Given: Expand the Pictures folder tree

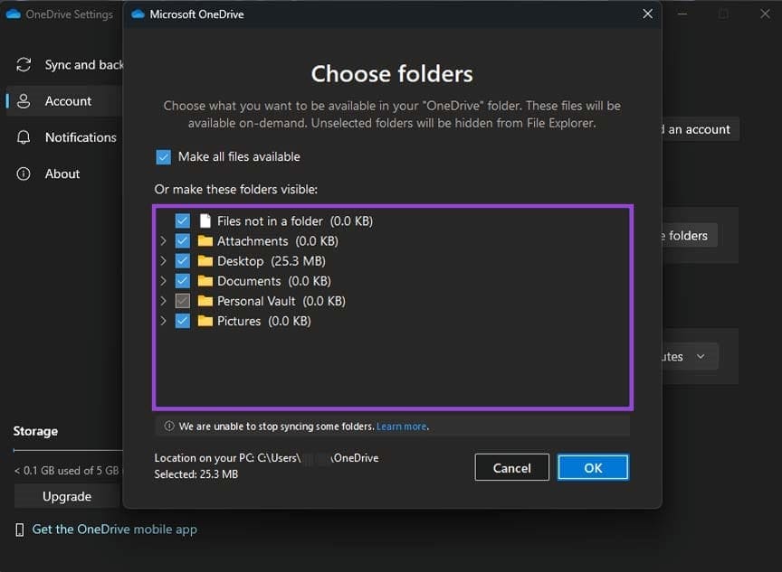Looking at the screenshot, I should 163,321.
